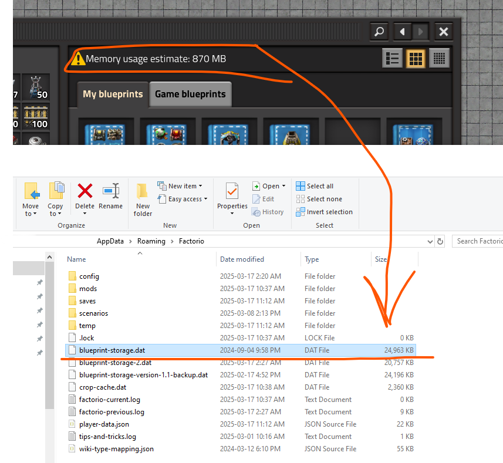
Task: Select the scenarios folder
Action: click(x=241, y=313)
